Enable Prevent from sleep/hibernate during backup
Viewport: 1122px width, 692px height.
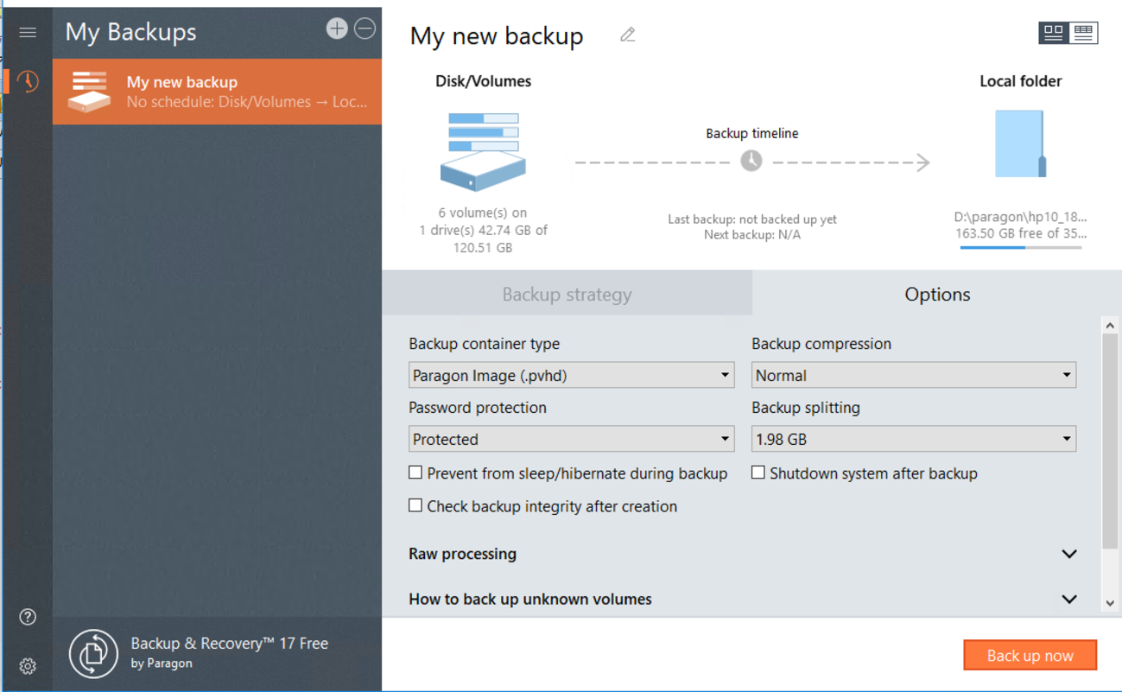(416, 473)
